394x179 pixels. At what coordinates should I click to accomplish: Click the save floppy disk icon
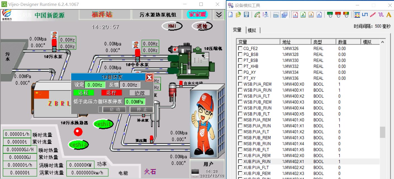pos(246,15)
